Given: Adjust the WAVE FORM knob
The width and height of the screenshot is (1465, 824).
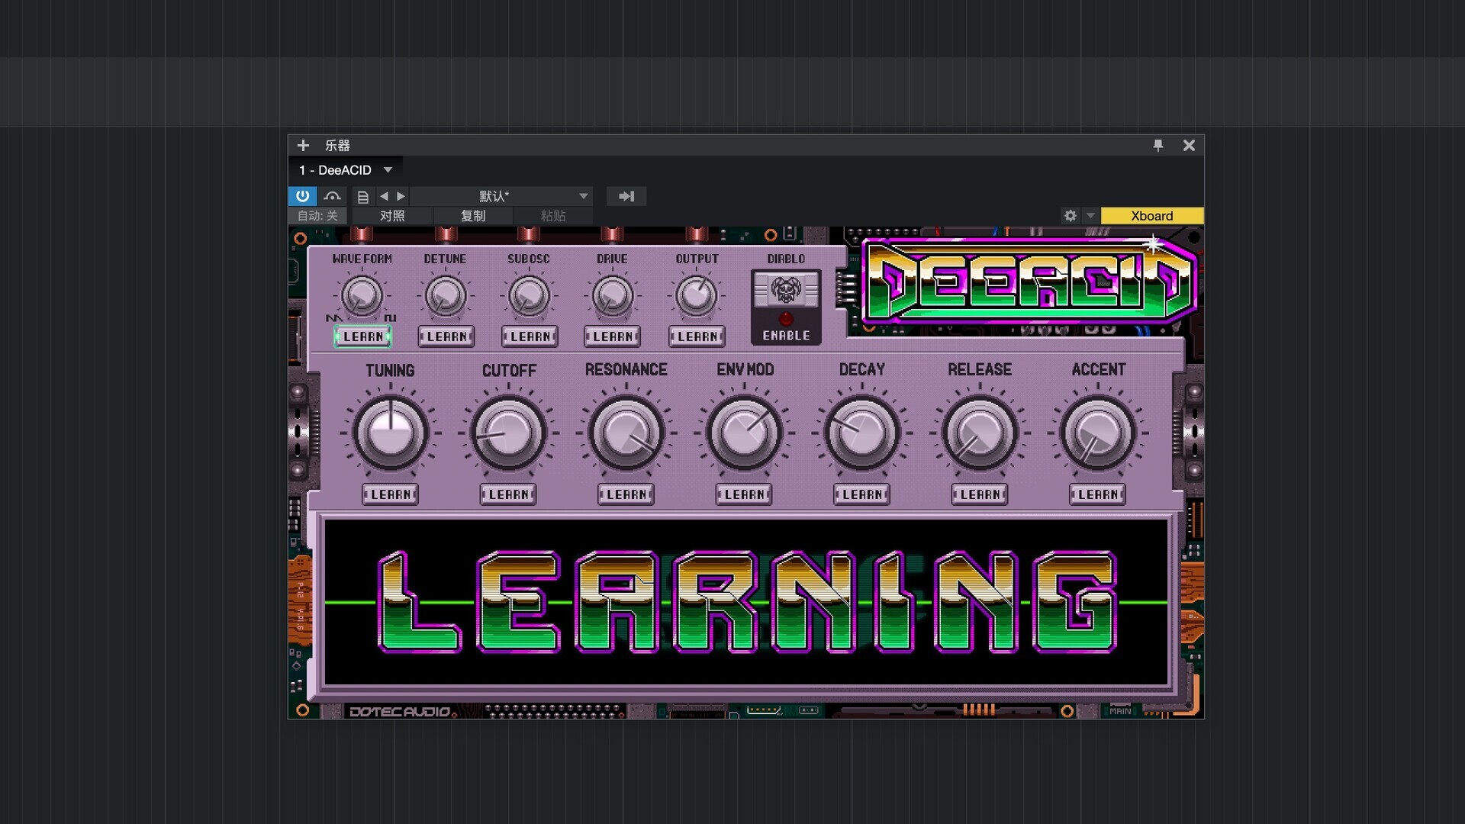Looking at the screenshot, I should (362, 295).
